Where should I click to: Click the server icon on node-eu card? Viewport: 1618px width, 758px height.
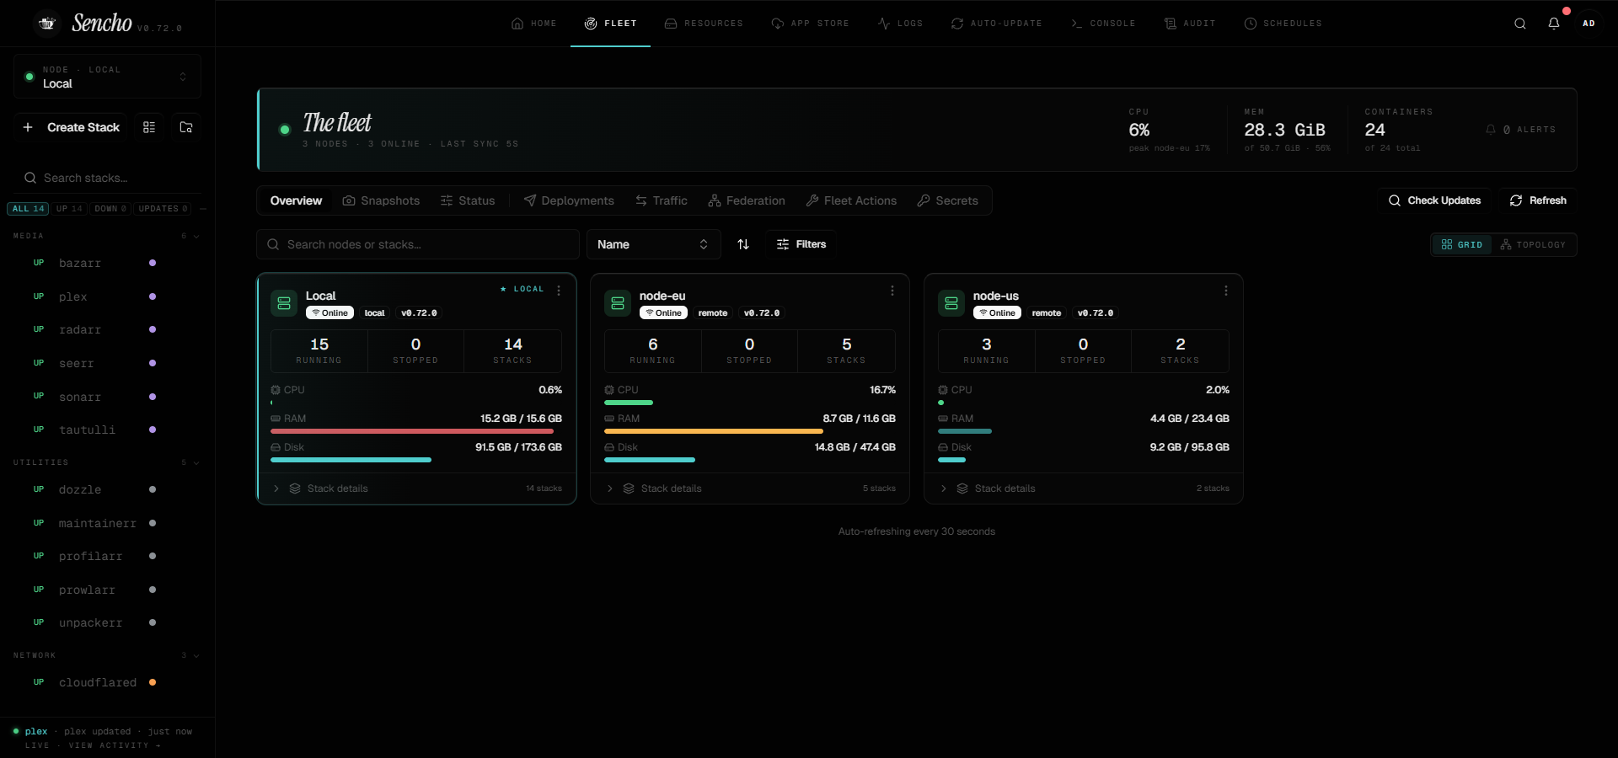click(618, 303)
